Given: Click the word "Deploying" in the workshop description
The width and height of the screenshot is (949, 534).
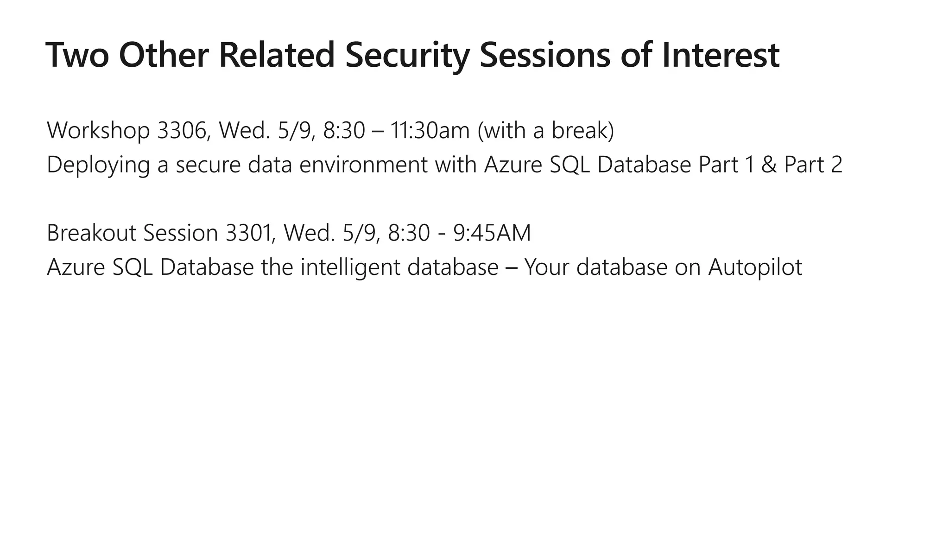Looking at the screenshot, I should click(98, 165).
